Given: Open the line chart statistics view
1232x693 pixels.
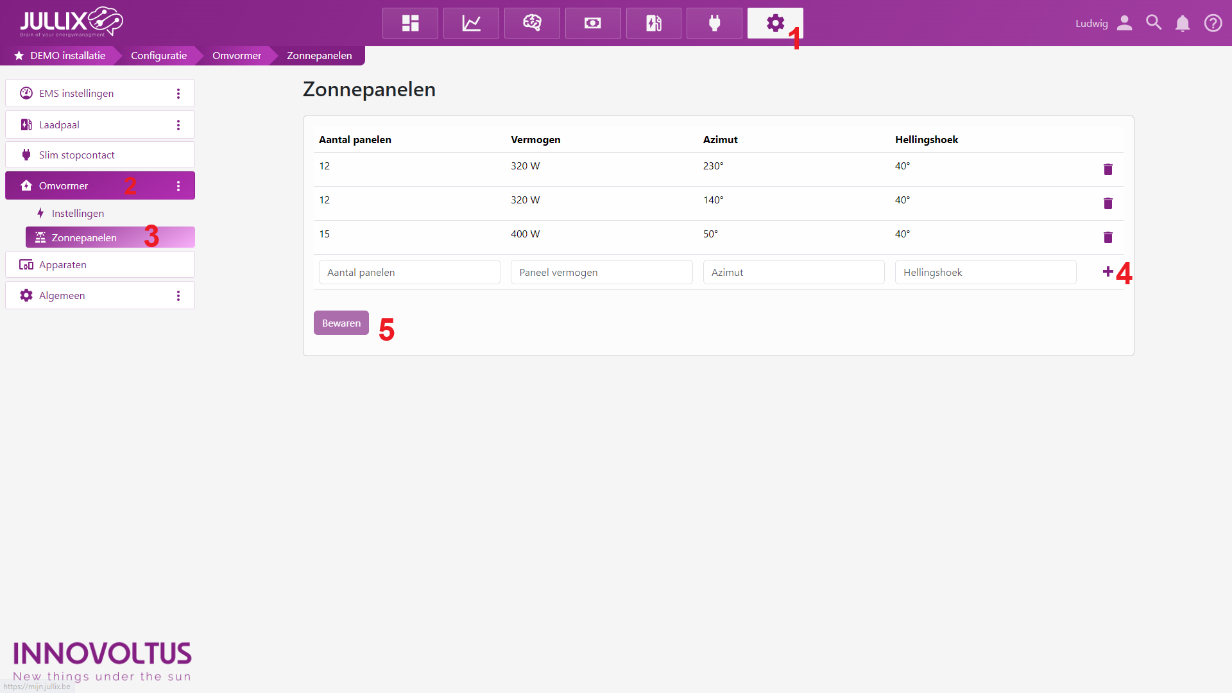Looking at the screenshot, I should point(471,23).
